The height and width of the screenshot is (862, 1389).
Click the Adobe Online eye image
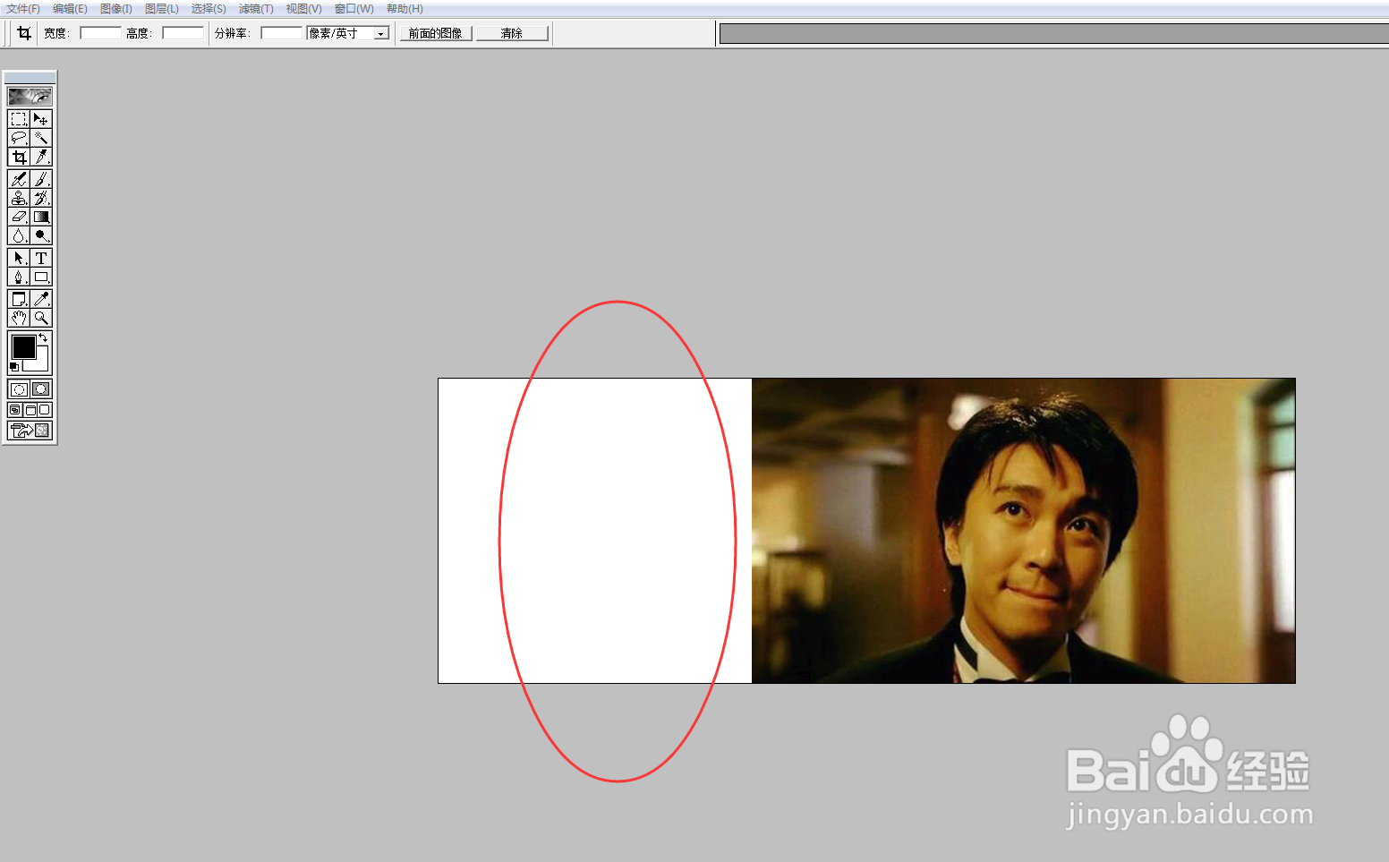pos(30,96)
